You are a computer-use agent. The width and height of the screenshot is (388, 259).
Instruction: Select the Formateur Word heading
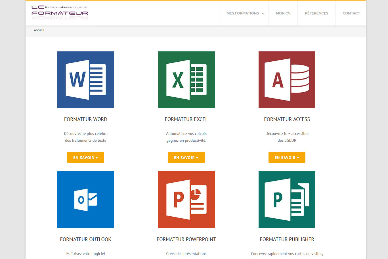(x=86, y=119)
